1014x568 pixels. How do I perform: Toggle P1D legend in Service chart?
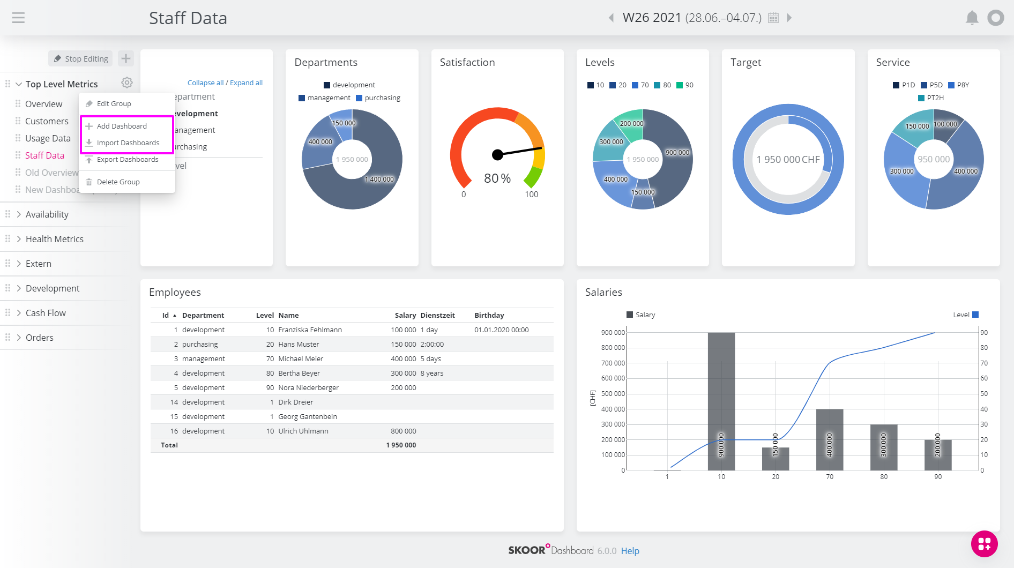[904, 85]
